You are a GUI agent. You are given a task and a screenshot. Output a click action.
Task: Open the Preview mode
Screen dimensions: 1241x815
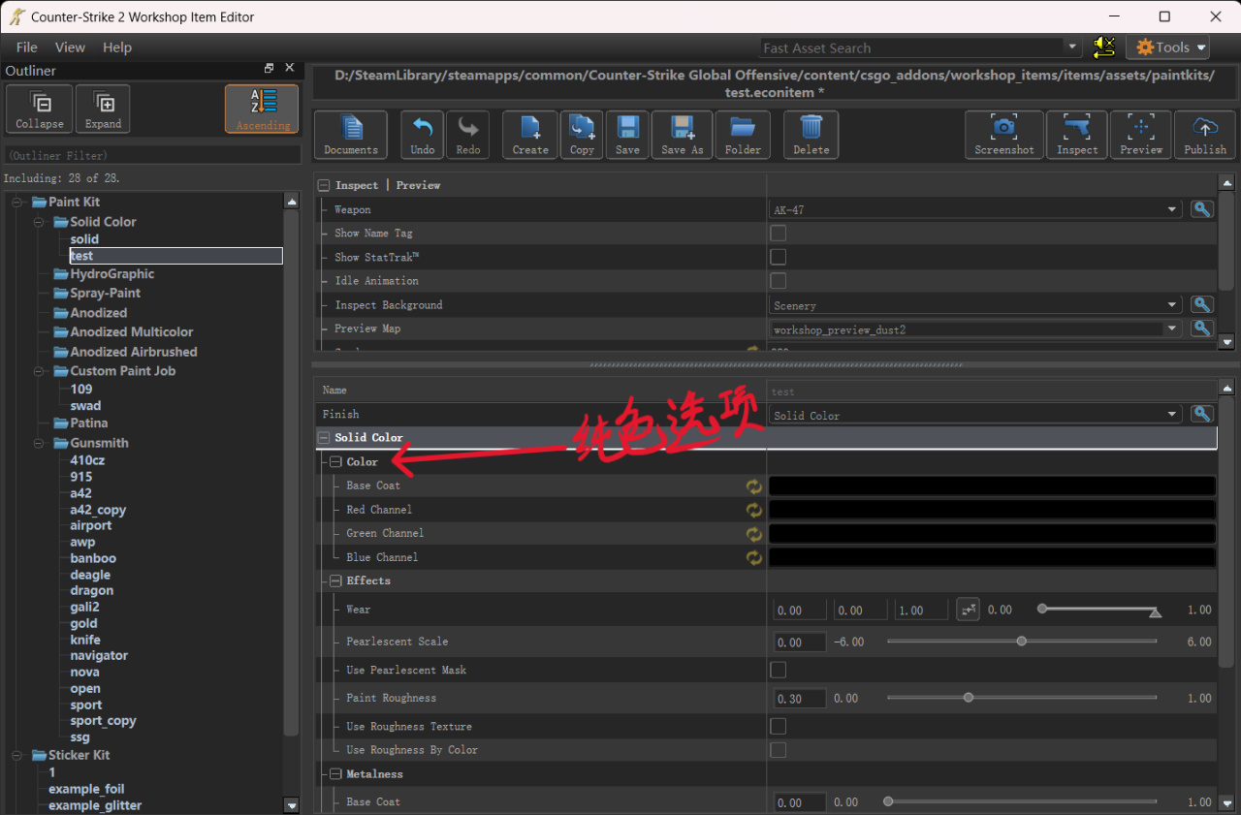tap(1141, 135)
